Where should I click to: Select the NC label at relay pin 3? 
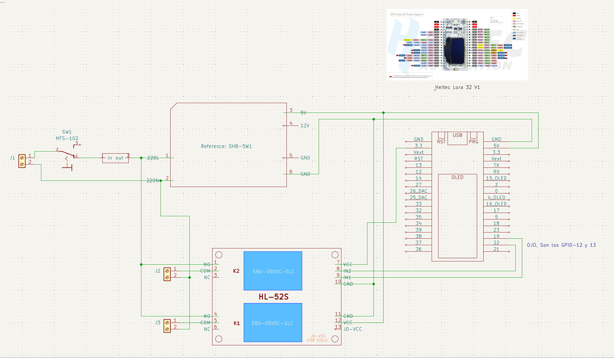click(207, 277)
